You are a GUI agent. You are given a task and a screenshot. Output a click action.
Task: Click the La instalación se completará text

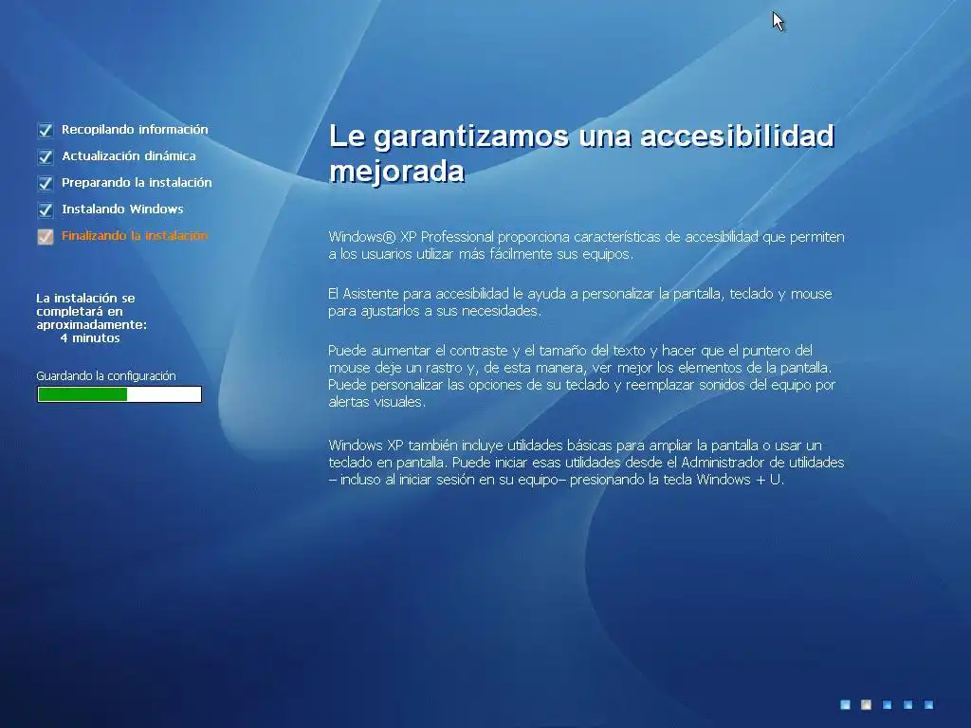[x=92, y=311]
